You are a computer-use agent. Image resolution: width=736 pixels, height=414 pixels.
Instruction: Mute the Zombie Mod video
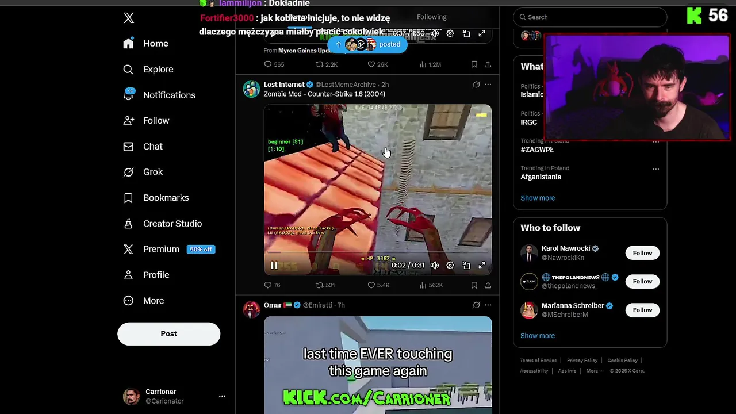pyautogui.click(x=435, y=265)
